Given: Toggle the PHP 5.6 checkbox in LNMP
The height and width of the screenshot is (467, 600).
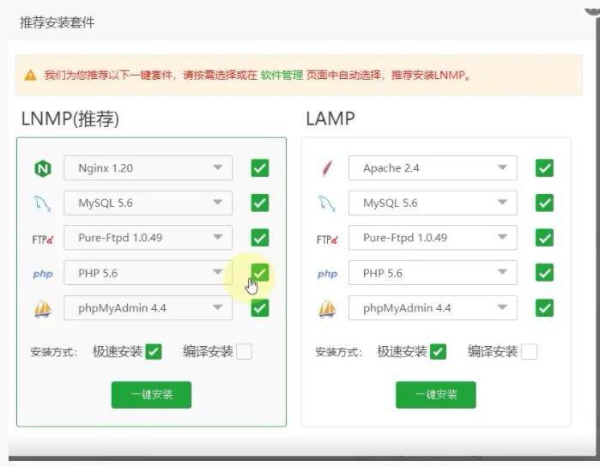Looking at the screenshot, I should click(260, 273).
